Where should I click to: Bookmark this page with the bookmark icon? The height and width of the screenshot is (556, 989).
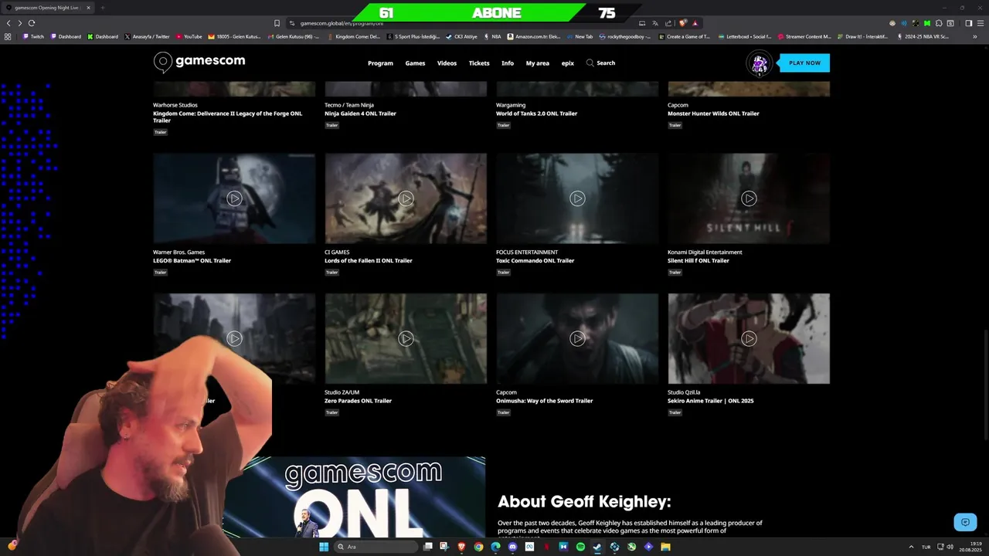[277, 23]
